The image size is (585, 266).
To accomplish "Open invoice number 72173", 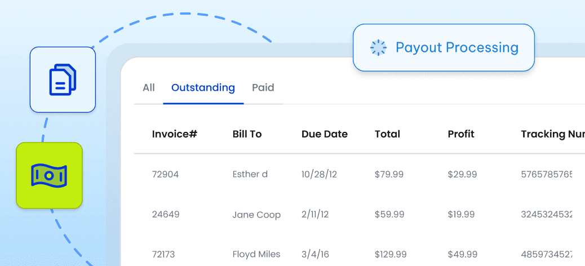I will [165, 254].
